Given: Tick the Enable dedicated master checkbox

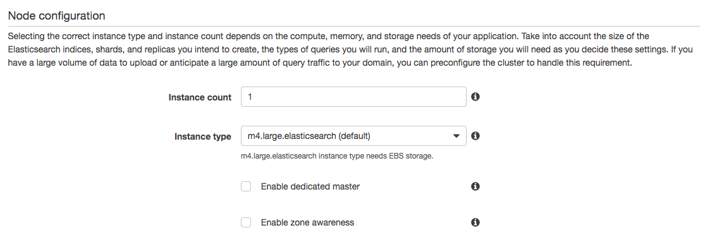Looking at the screenshot, I should click(247, 186).
